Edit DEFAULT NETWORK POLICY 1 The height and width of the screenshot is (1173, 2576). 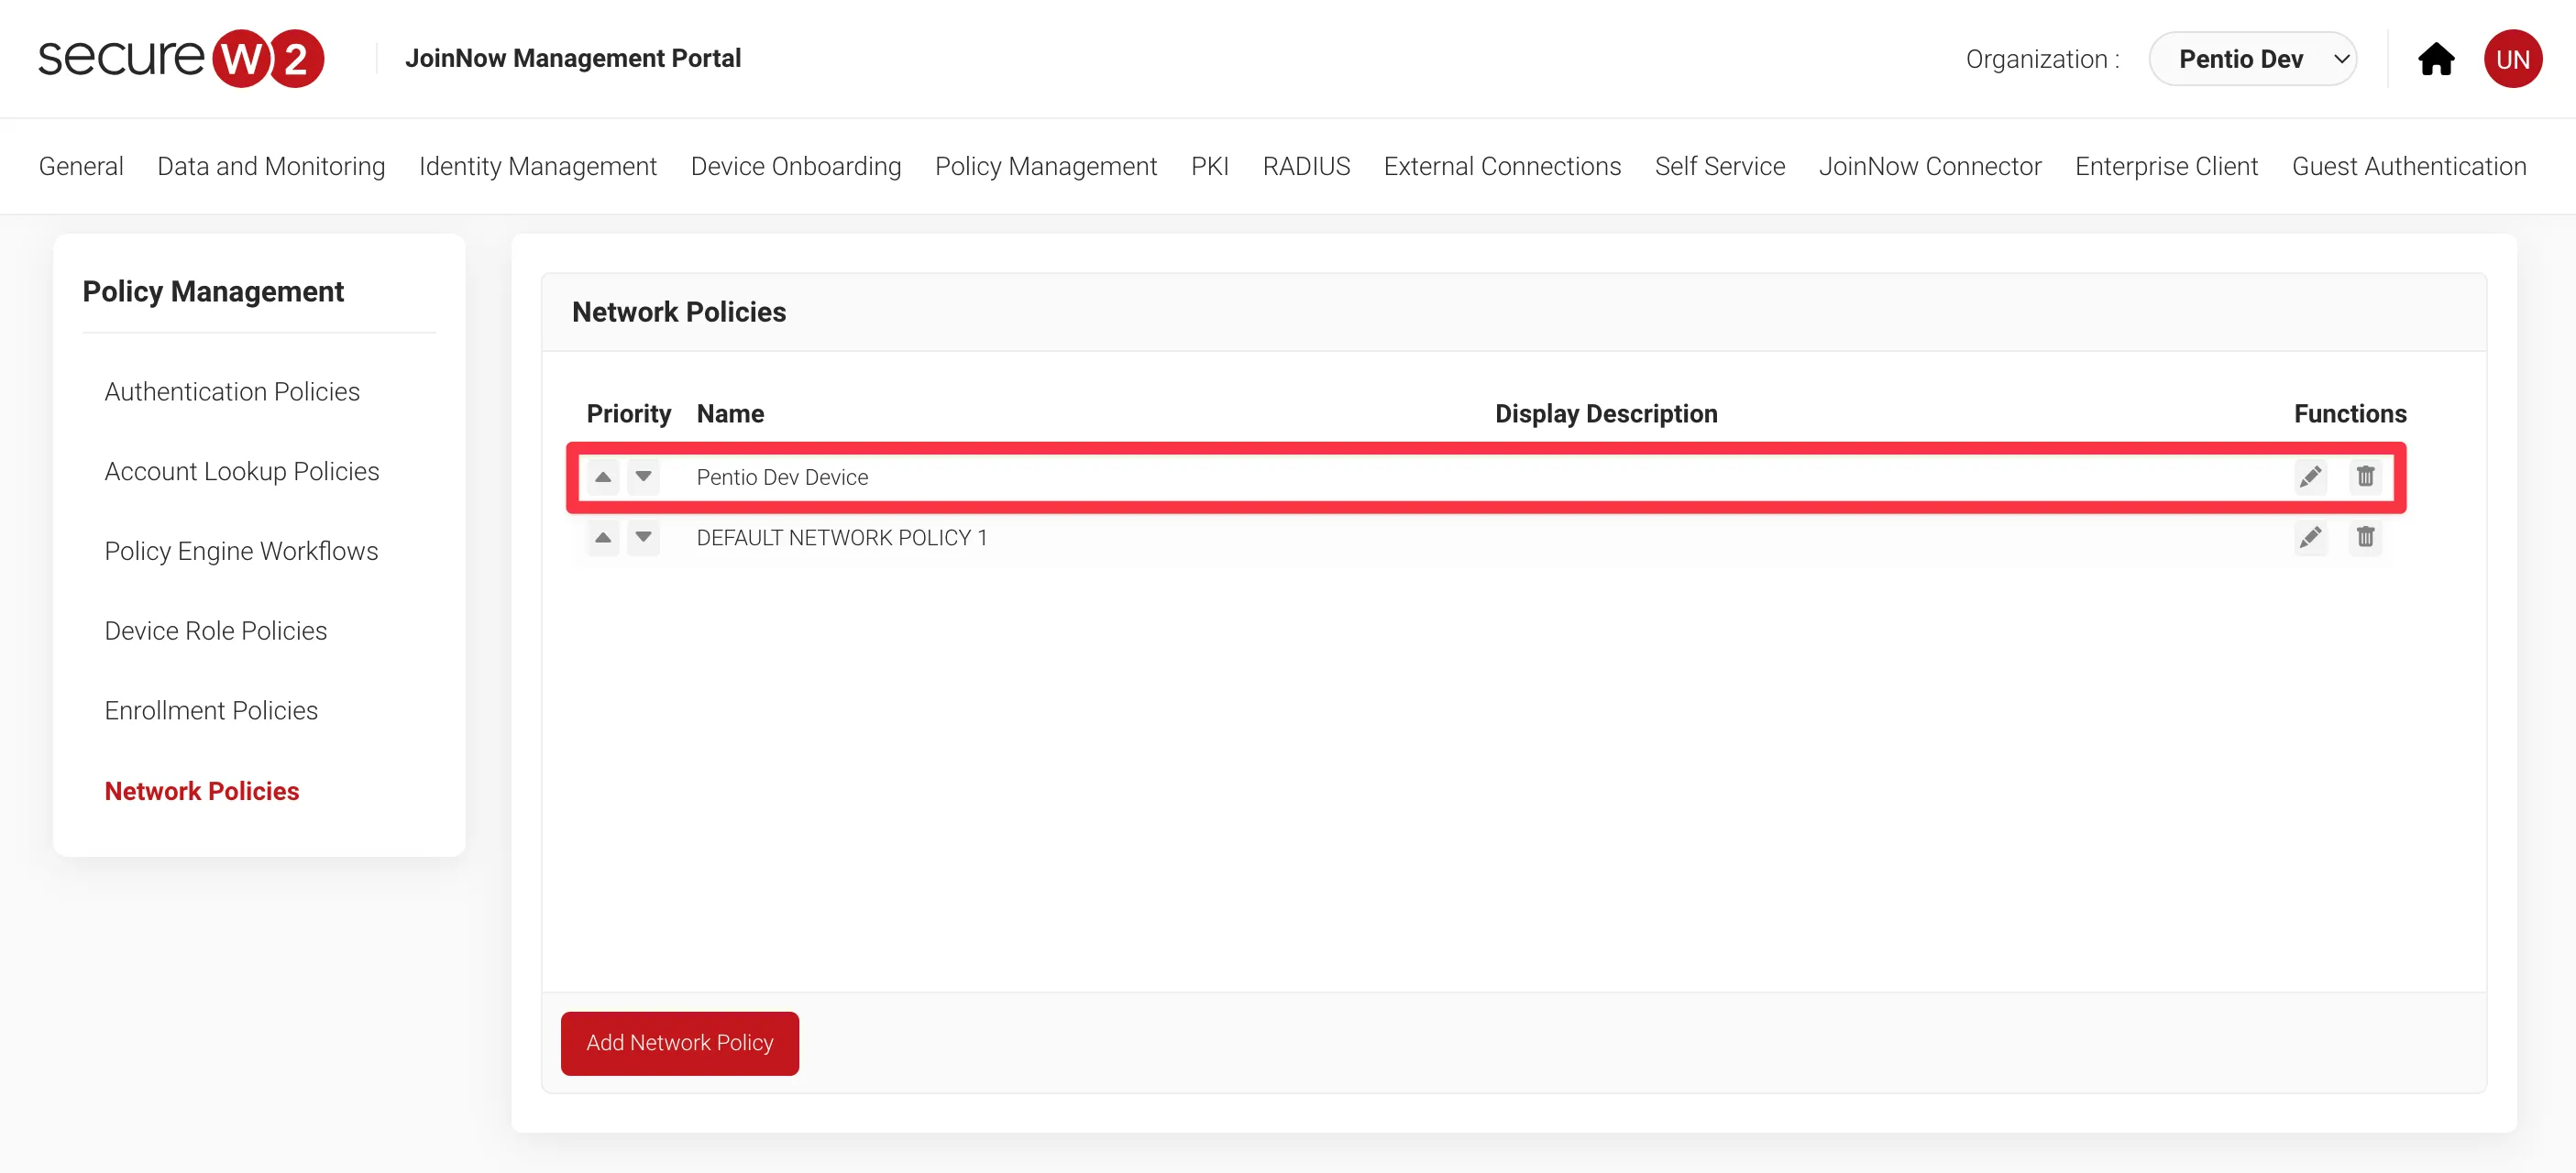(2310, 538)
